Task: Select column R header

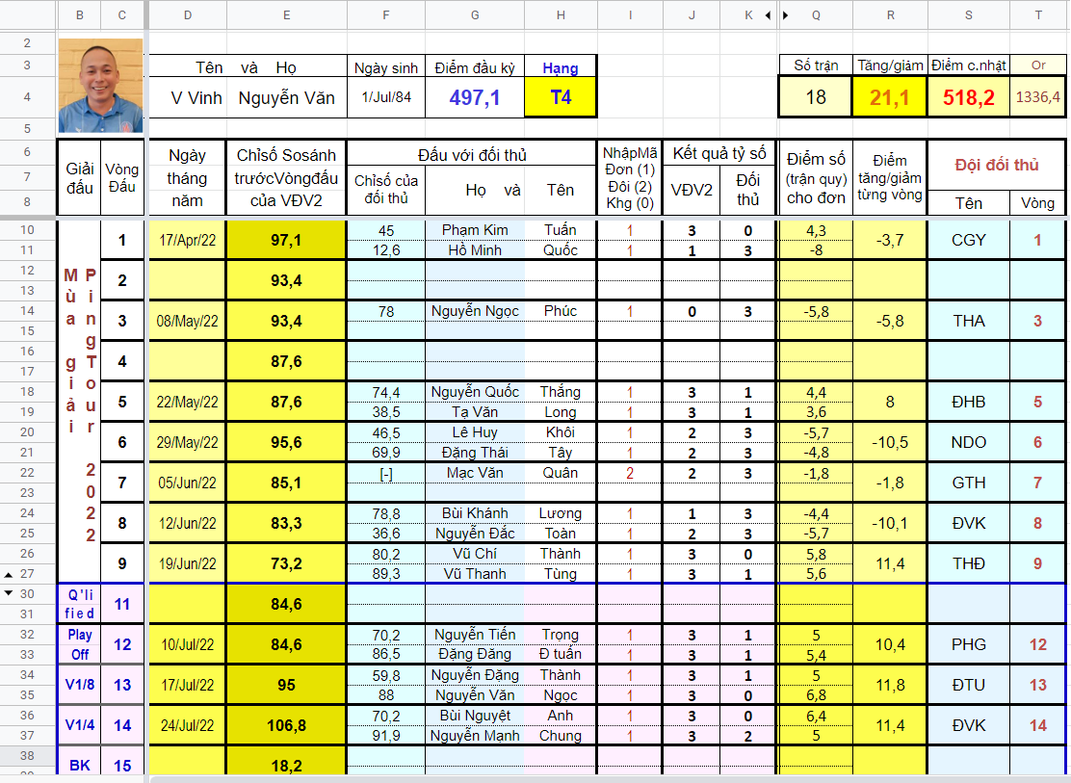Action: pyautogui.click(x=890, y=15)
